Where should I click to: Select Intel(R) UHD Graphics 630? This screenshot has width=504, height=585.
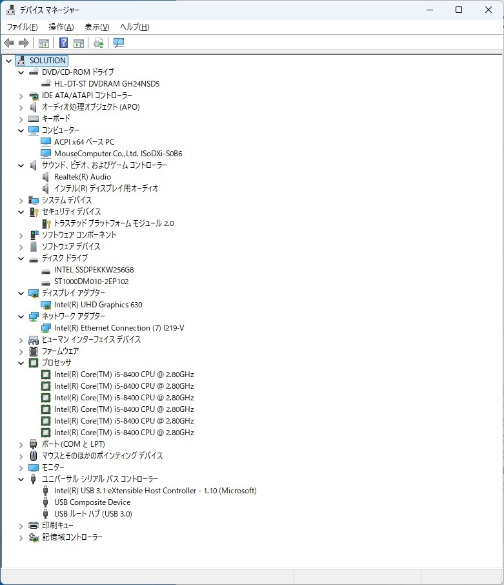(x=98, y=305)
